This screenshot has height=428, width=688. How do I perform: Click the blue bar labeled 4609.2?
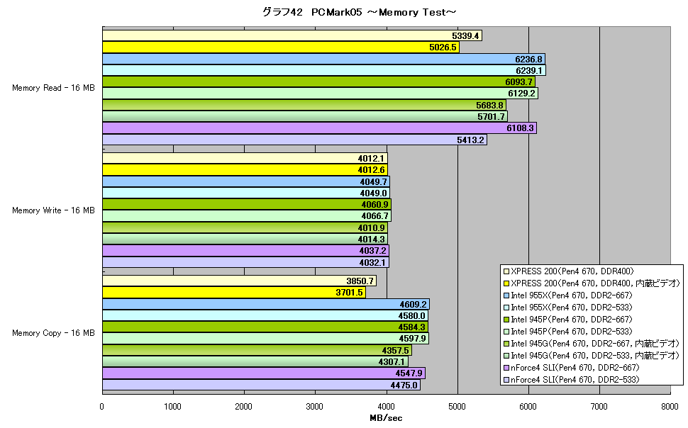click(x=266, y=304)
